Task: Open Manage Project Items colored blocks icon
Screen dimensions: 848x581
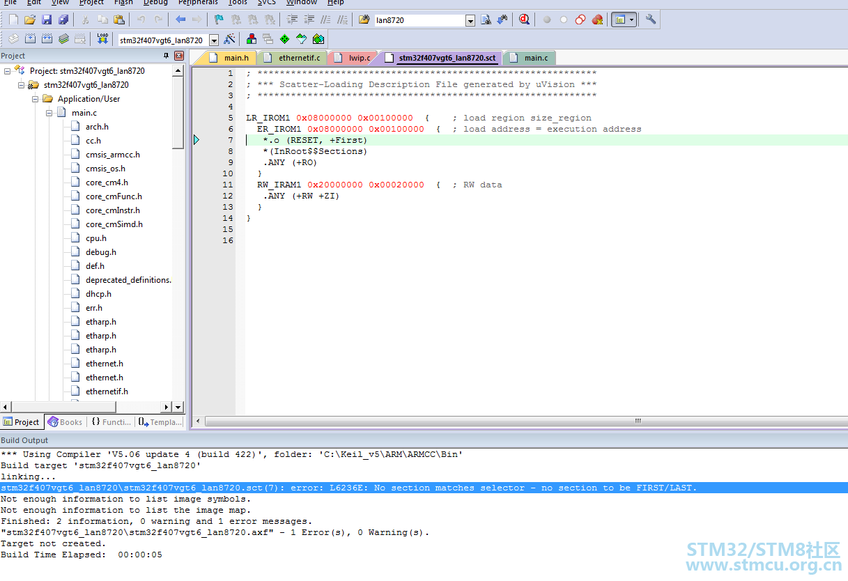Action: point(251,40)
